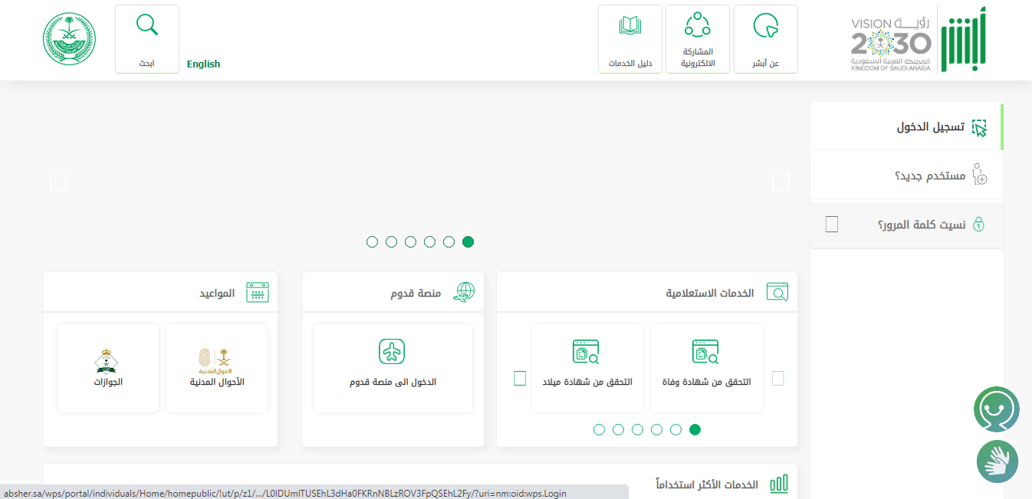1032x499 pixels.
Task: Go to previous banner slide using left arrow
Action: coord(58,182)
